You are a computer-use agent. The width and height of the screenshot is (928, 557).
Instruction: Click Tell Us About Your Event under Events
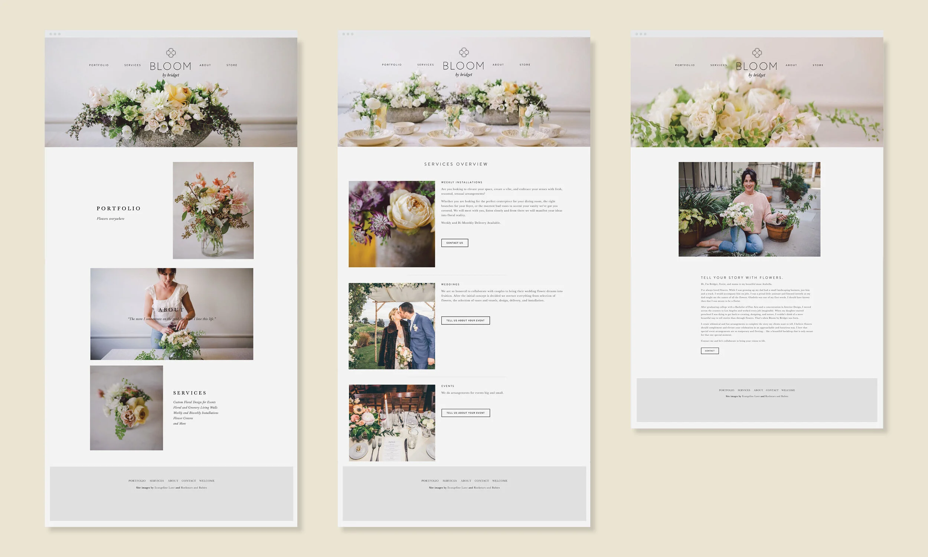[465, 413]
